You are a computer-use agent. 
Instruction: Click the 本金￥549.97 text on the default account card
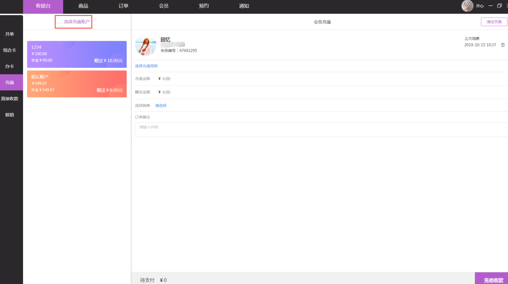(43, 90)
